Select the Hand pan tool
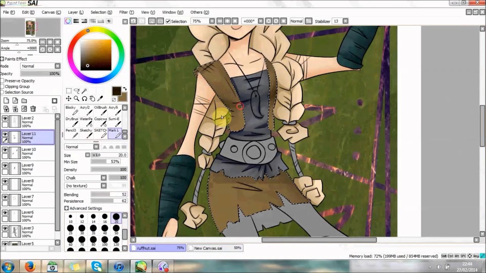The width and height of the screenshot is (486, 273). pyautogui.click(x=92, y=99)
